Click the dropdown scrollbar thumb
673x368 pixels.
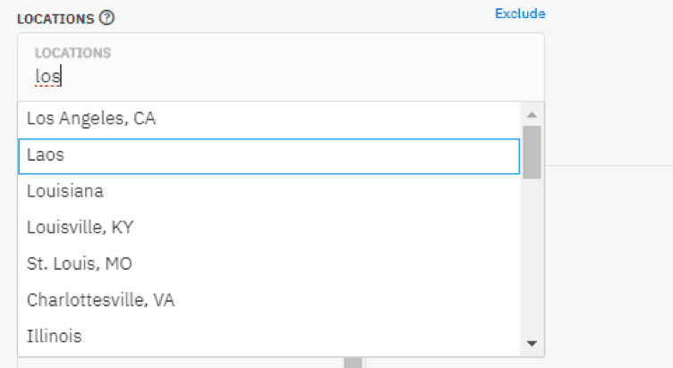click(x=532, y=152)
